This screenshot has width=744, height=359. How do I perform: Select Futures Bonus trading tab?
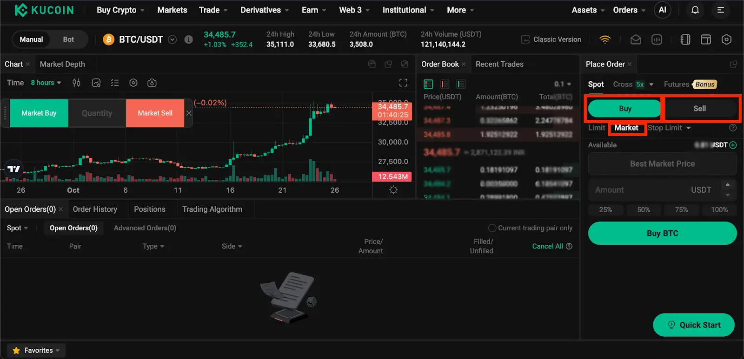coord(690,84)
